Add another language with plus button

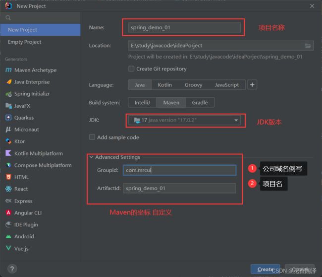click(x=252, y=85)
